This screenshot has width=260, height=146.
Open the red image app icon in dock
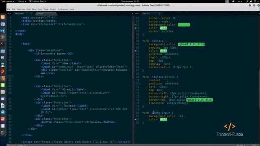click(3, 119)
